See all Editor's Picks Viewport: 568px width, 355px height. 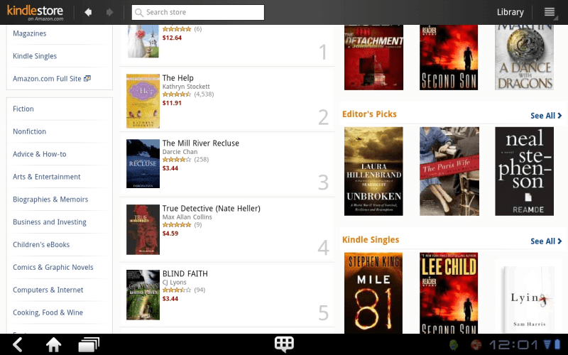point(546,116)
